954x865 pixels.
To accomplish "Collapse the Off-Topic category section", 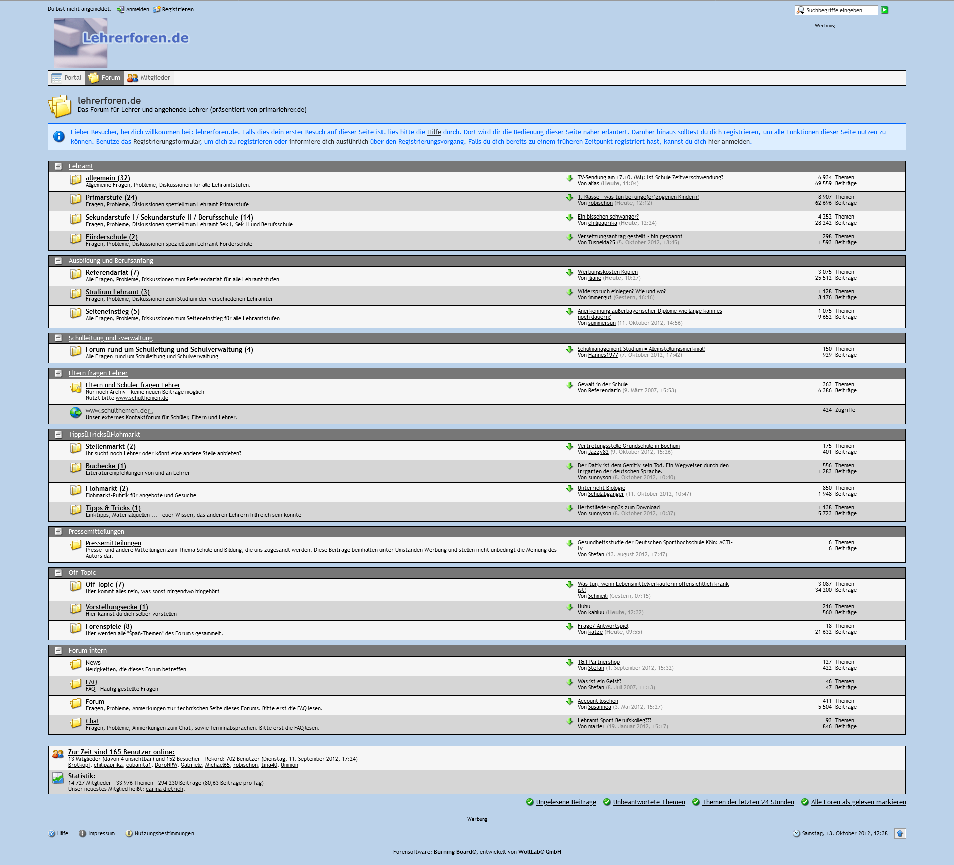I will tap(58, 573).
